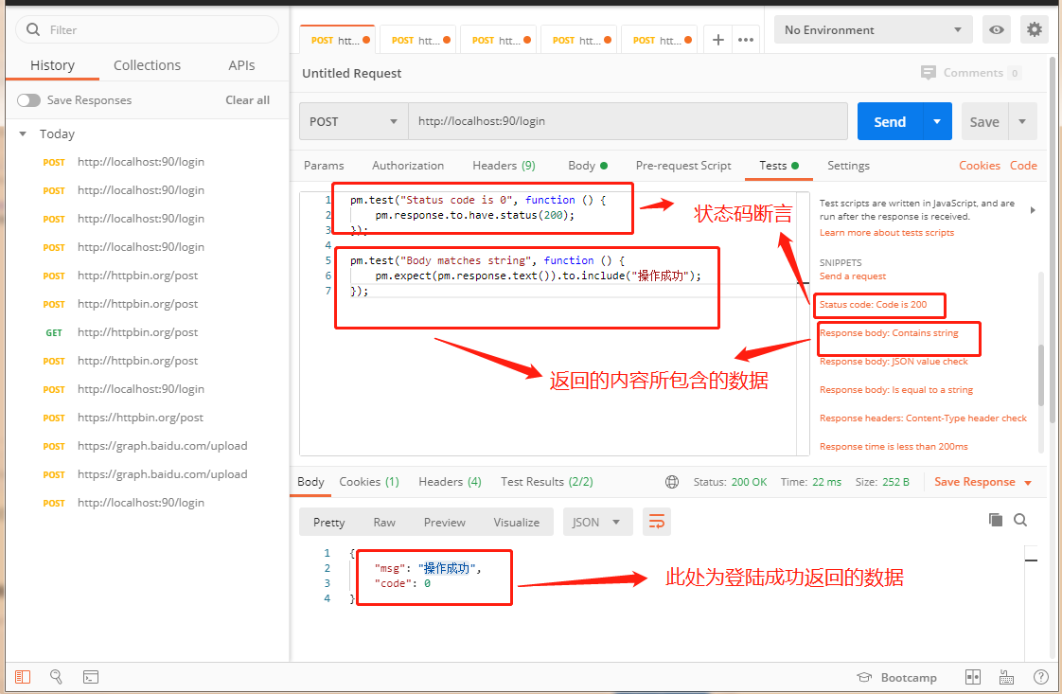1062x694 pixels.
Task: Open the Params request tab
Action: click(324, 166)
